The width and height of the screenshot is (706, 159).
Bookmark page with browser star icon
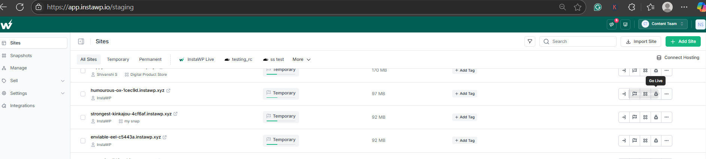[x=578, y=7]
